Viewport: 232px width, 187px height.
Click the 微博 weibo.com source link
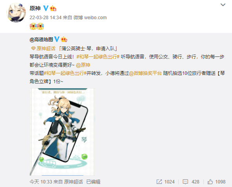[x=90, y=18]
